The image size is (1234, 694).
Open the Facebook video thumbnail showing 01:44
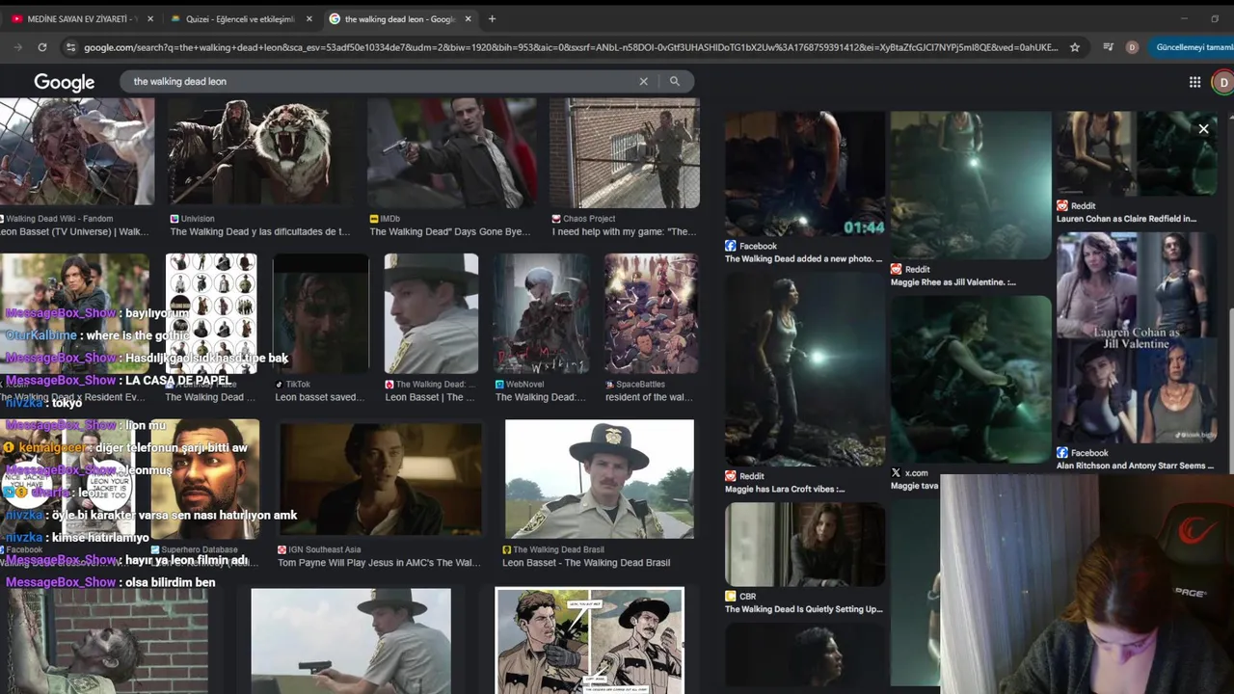coord(805,173)
